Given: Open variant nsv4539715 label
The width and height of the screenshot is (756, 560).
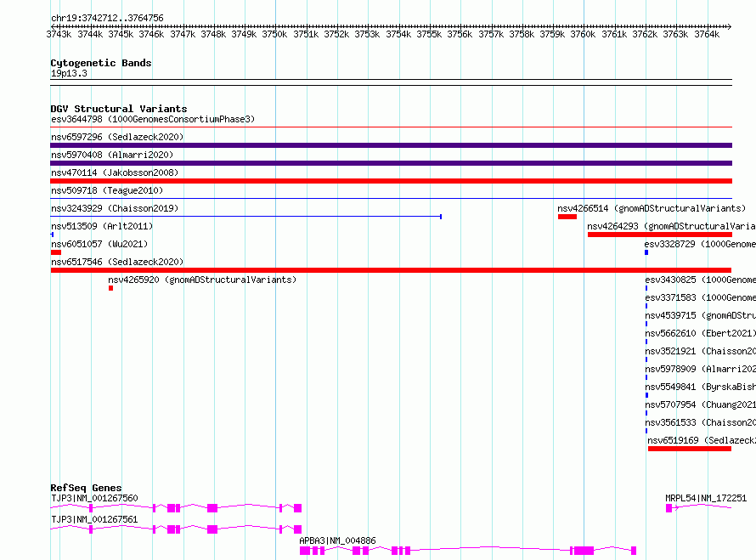Looking at the screenshot, I should tap(700, 315).
